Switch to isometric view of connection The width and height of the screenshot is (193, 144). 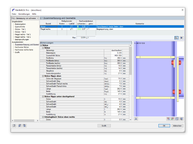click(x=177, y=119)
